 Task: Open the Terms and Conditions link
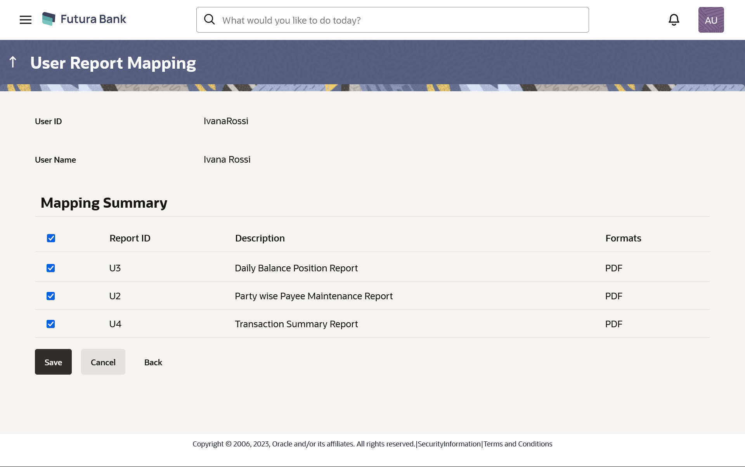click(x=518, y=444)
